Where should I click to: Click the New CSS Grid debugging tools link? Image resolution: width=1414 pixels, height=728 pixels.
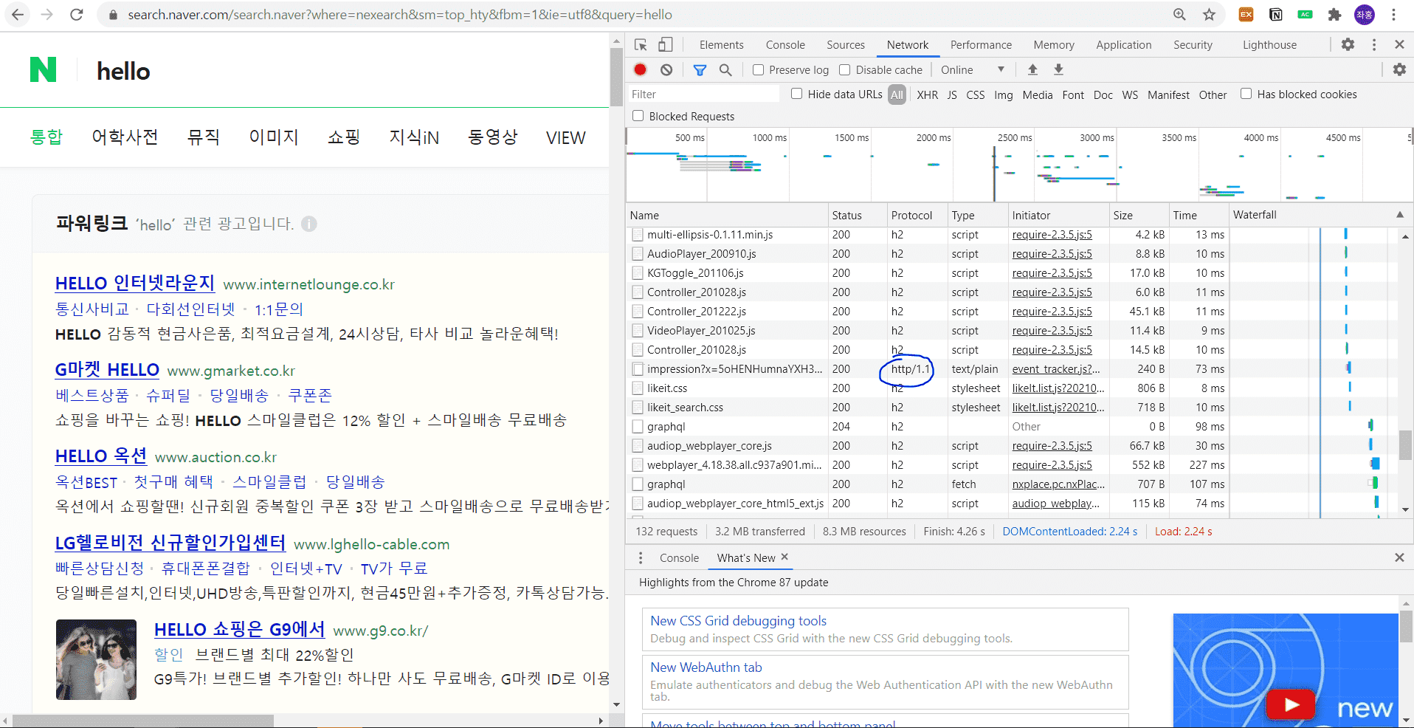(x=738, y=621)
